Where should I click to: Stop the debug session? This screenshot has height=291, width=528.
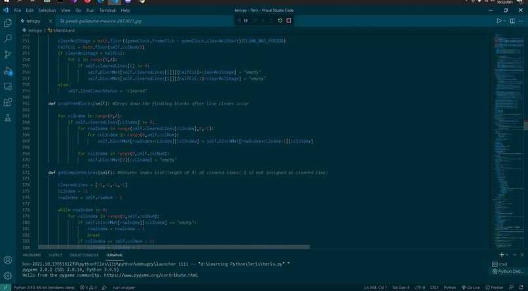tap(289, 20)
